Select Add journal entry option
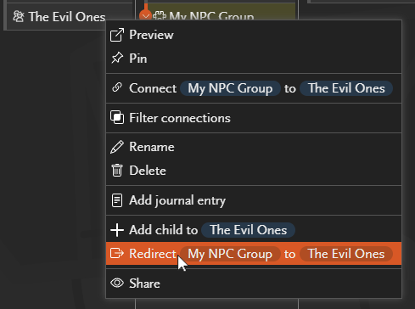 pos(254,200)
